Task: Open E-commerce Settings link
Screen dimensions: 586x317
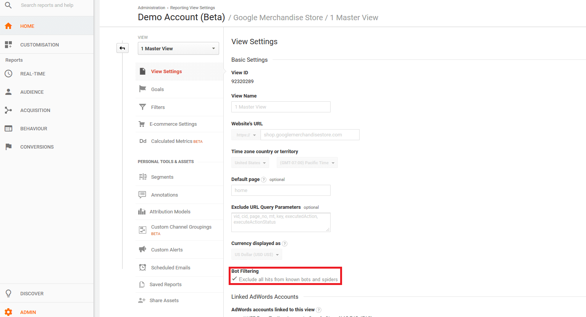Action: 173,124
